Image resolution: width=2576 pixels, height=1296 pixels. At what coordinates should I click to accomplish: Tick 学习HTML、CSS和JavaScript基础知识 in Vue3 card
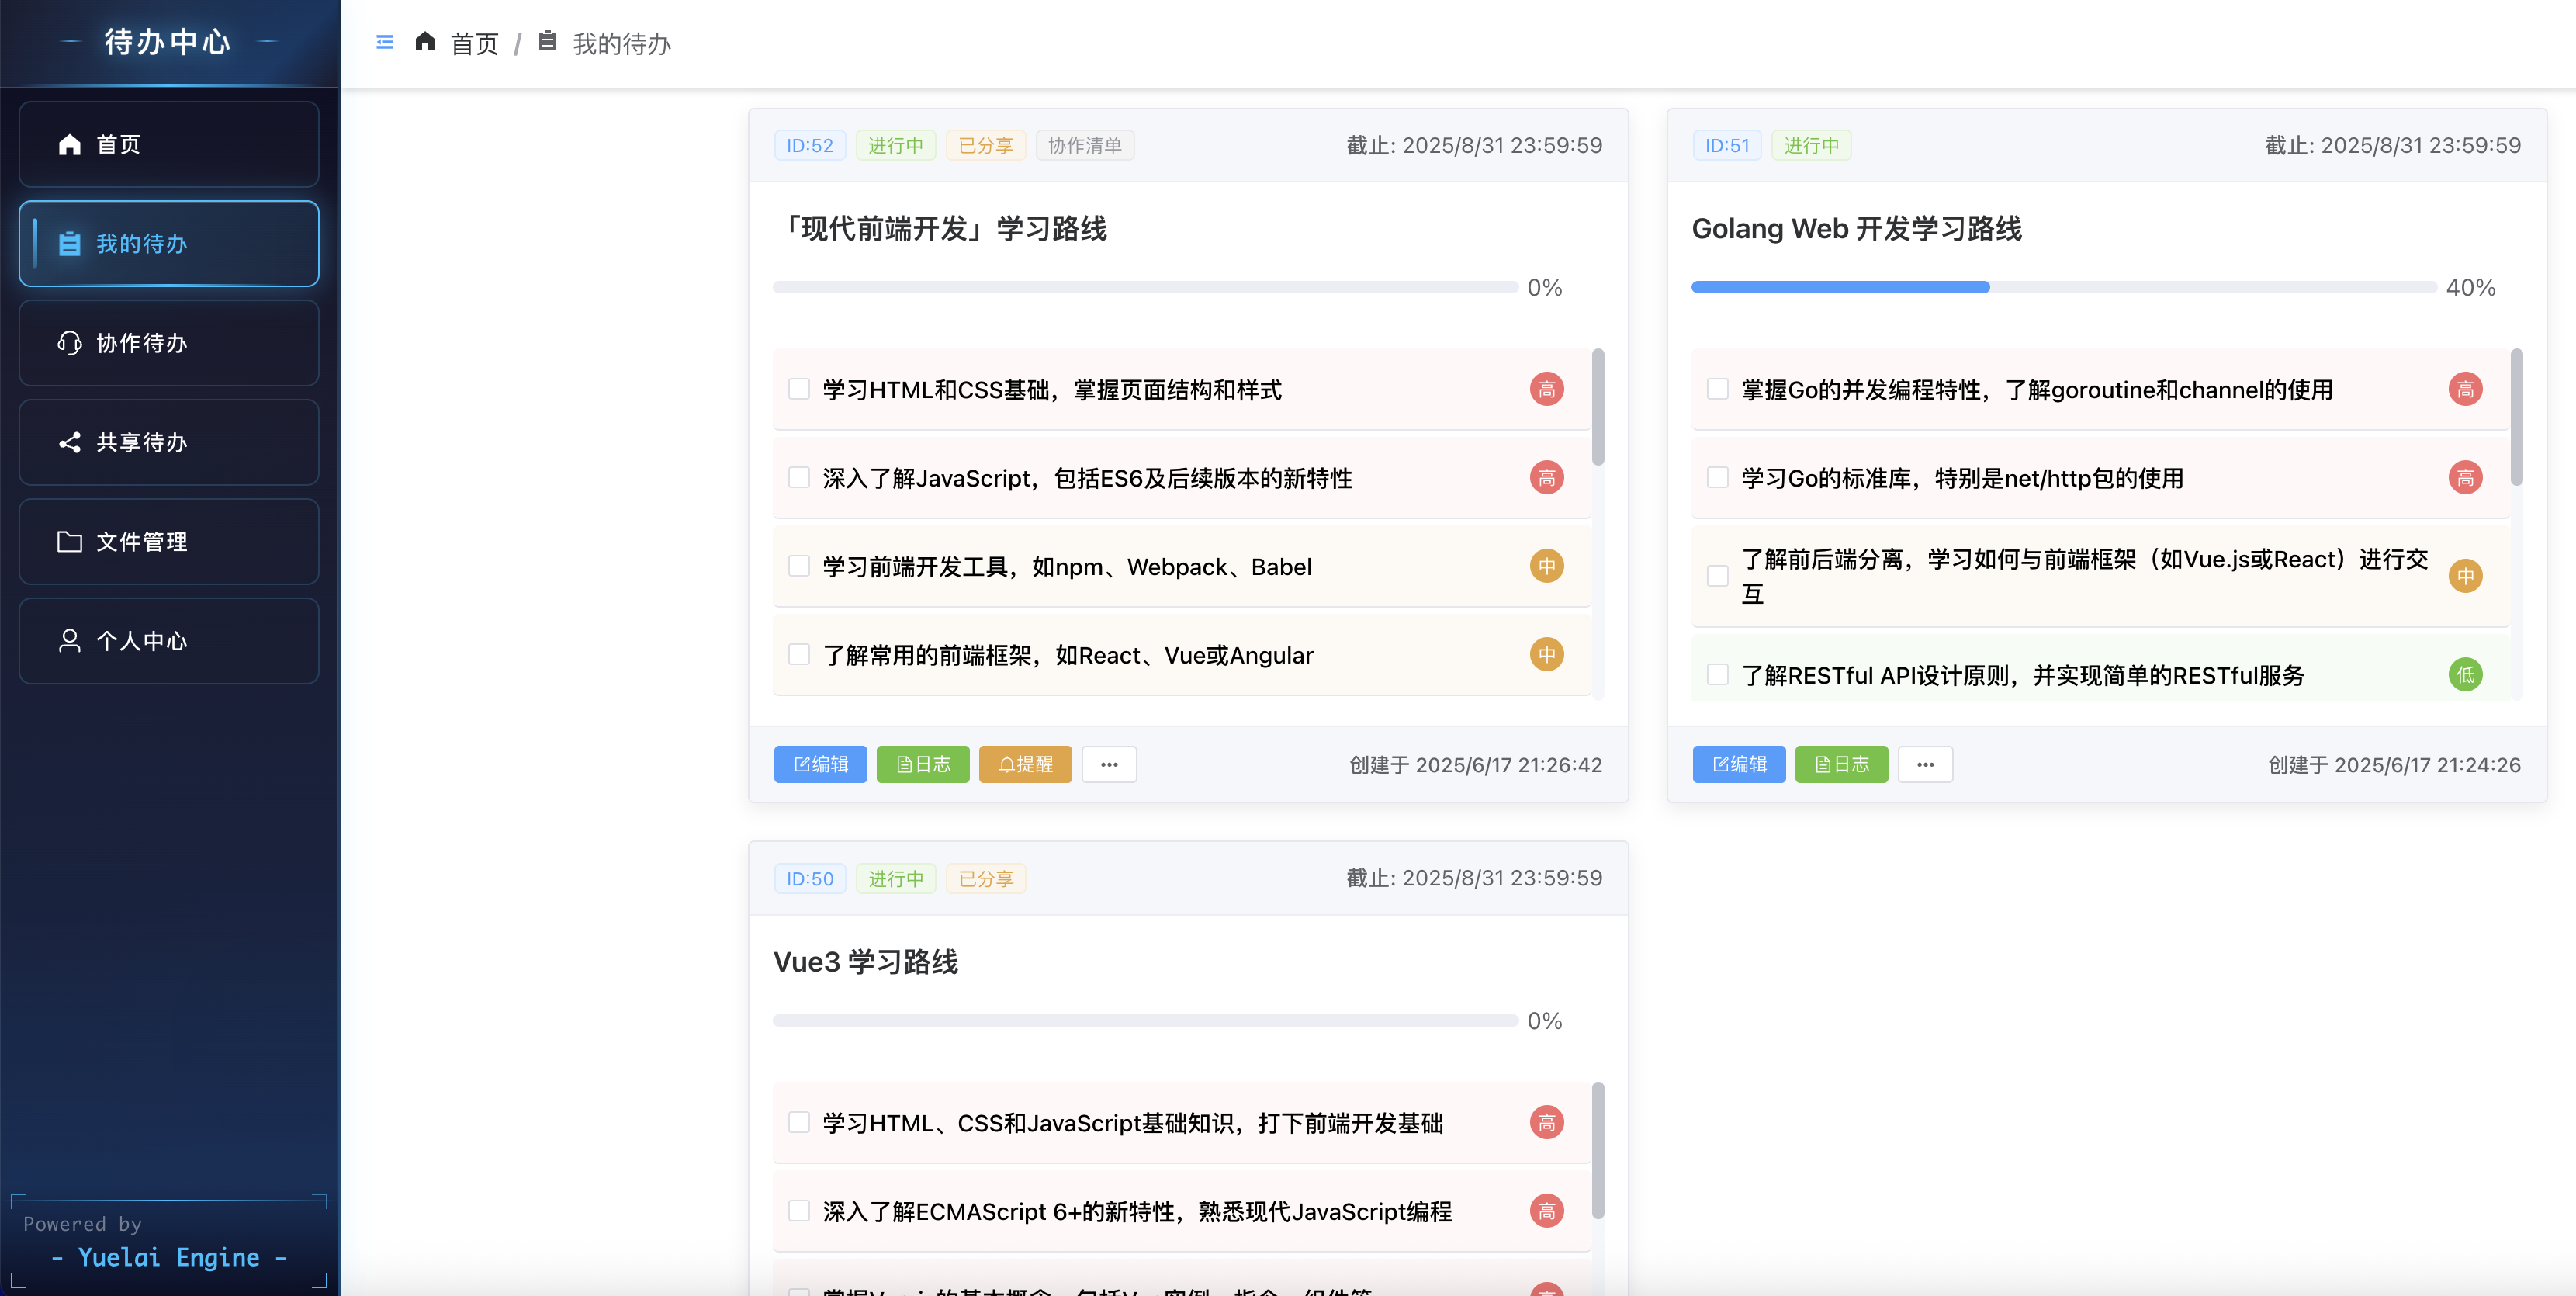(x=798, y=1122)
